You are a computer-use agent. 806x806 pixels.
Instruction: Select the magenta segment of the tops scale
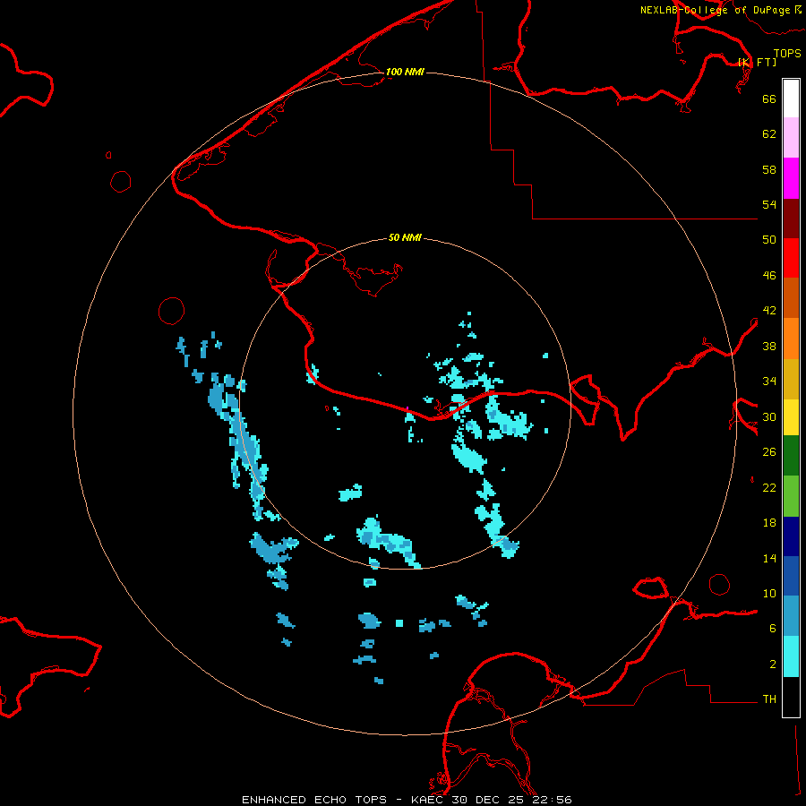coord(791,178)
